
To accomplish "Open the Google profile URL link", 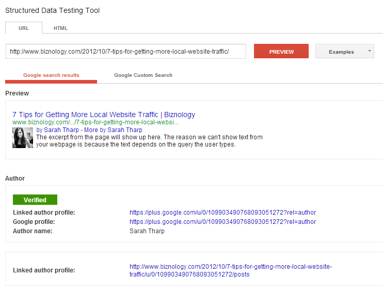I will [222, 222].
